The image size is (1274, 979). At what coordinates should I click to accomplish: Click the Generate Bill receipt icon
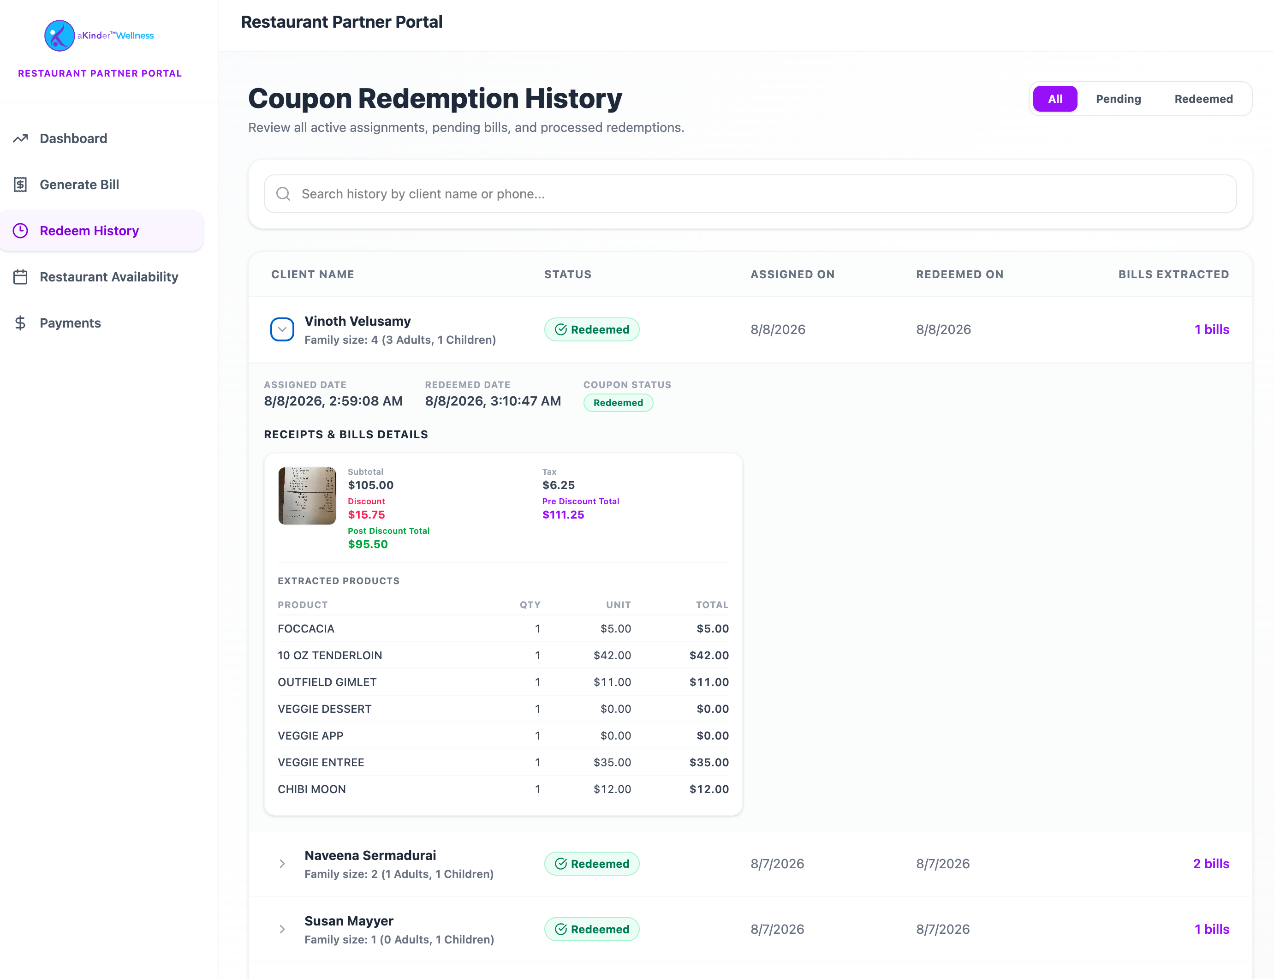coord(20,185)
